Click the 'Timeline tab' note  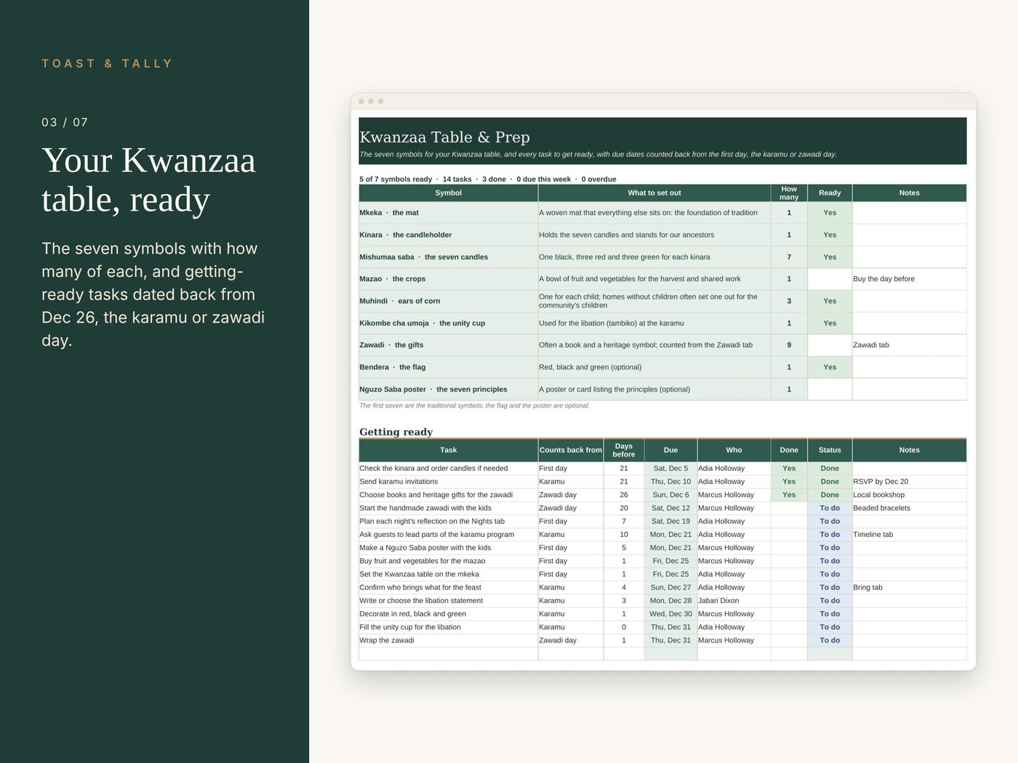[909, 535]
